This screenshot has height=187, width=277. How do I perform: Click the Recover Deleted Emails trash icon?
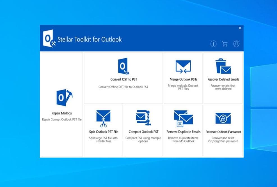tap(223, 66)
